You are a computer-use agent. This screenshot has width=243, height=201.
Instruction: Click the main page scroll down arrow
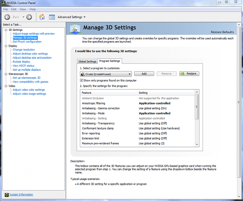pos(239,197)
